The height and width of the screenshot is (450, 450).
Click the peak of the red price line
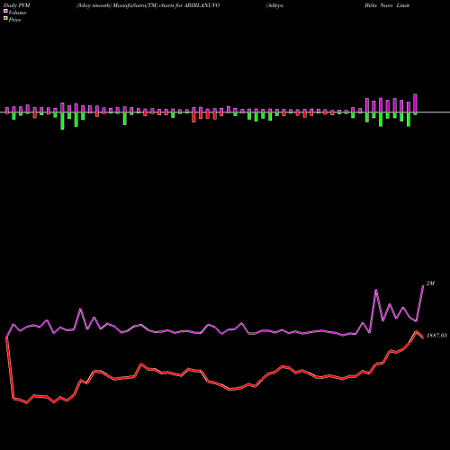click(416, 332)
